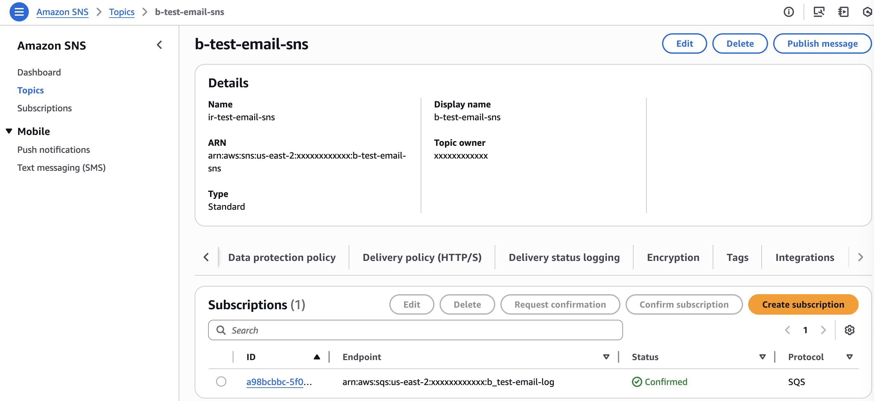Open the hamburger navigation menu icon
Viewport: 874px width, 401px height.
[19, 12]
